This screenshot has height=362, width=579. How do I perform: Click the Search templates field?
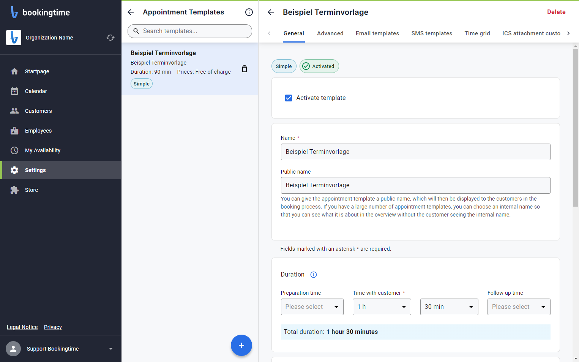click(x=190, y=31)
